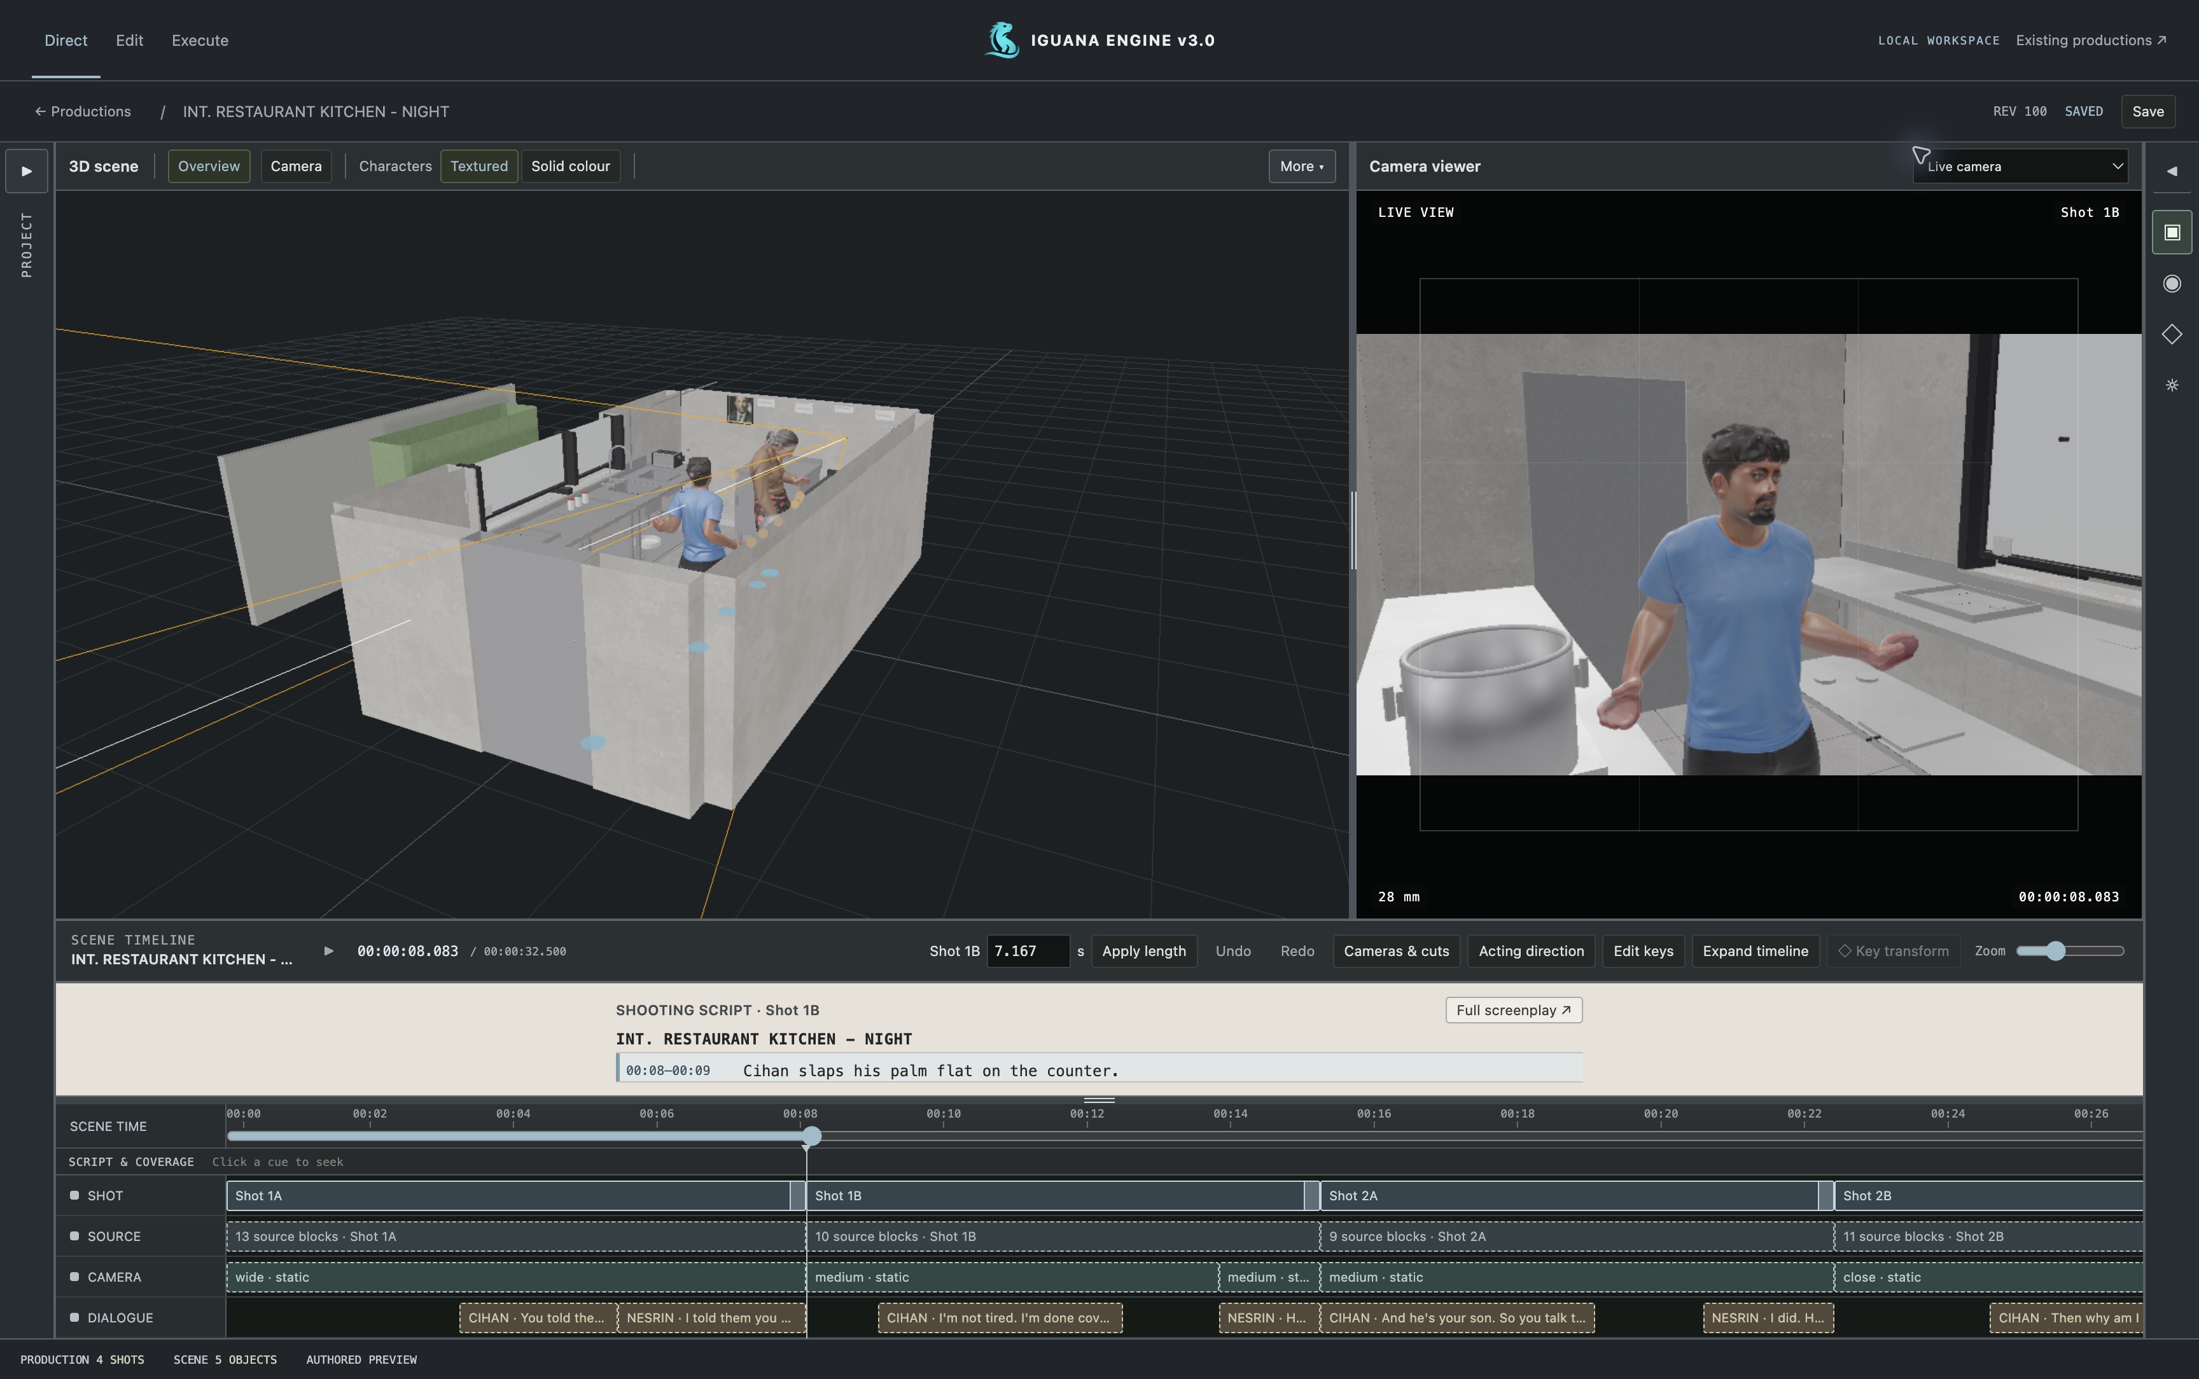Screen dimensions: 2199x1379
Task: Toggle the SOURCE track marker
Action: pos(74,1236)
